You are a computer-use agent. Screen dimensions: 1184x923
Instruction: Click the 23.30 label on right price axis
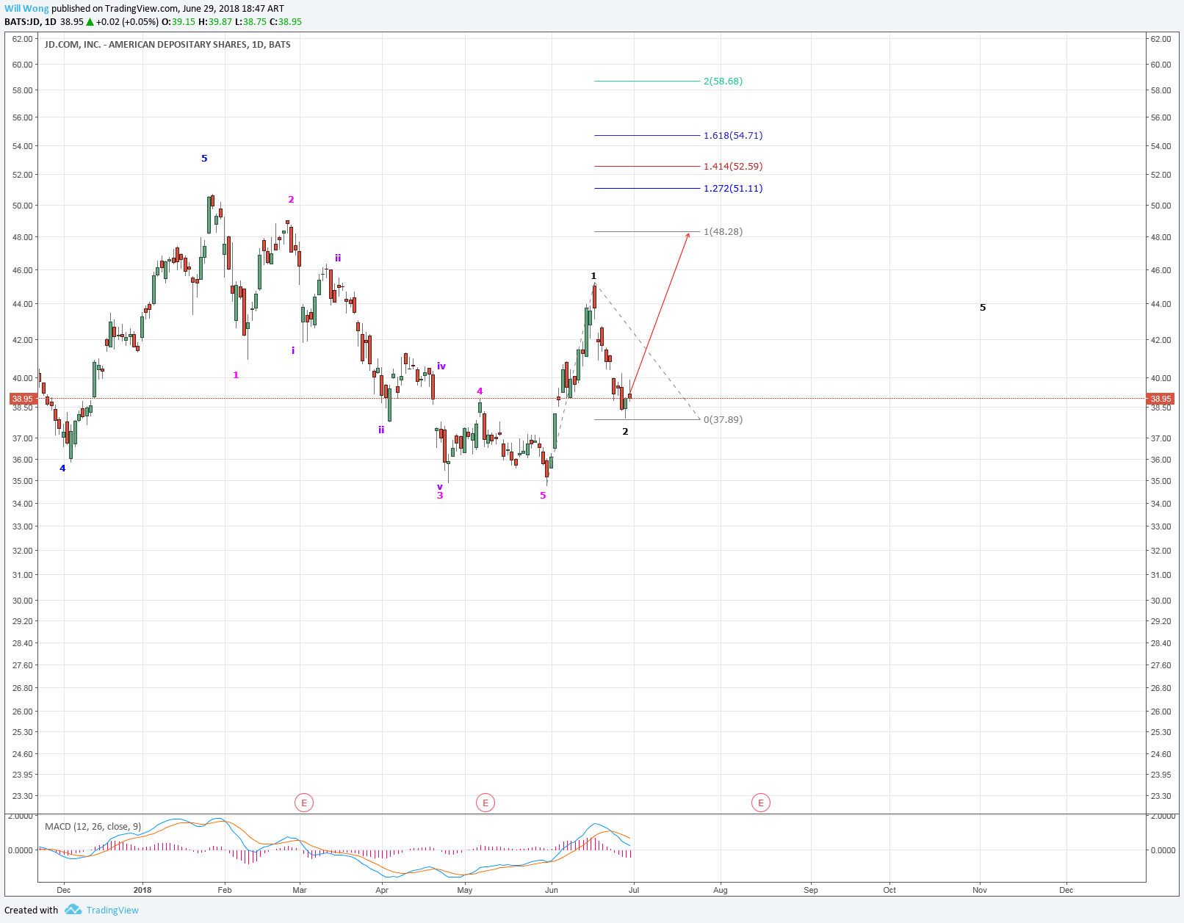tap(1160, 796)
